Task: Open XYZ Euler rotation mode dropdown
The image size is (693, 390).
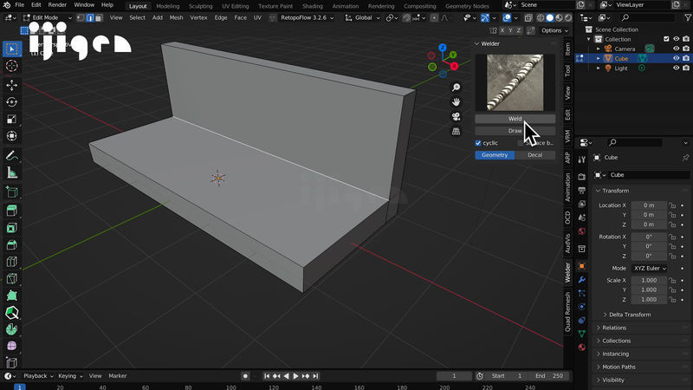Action: 650,269
